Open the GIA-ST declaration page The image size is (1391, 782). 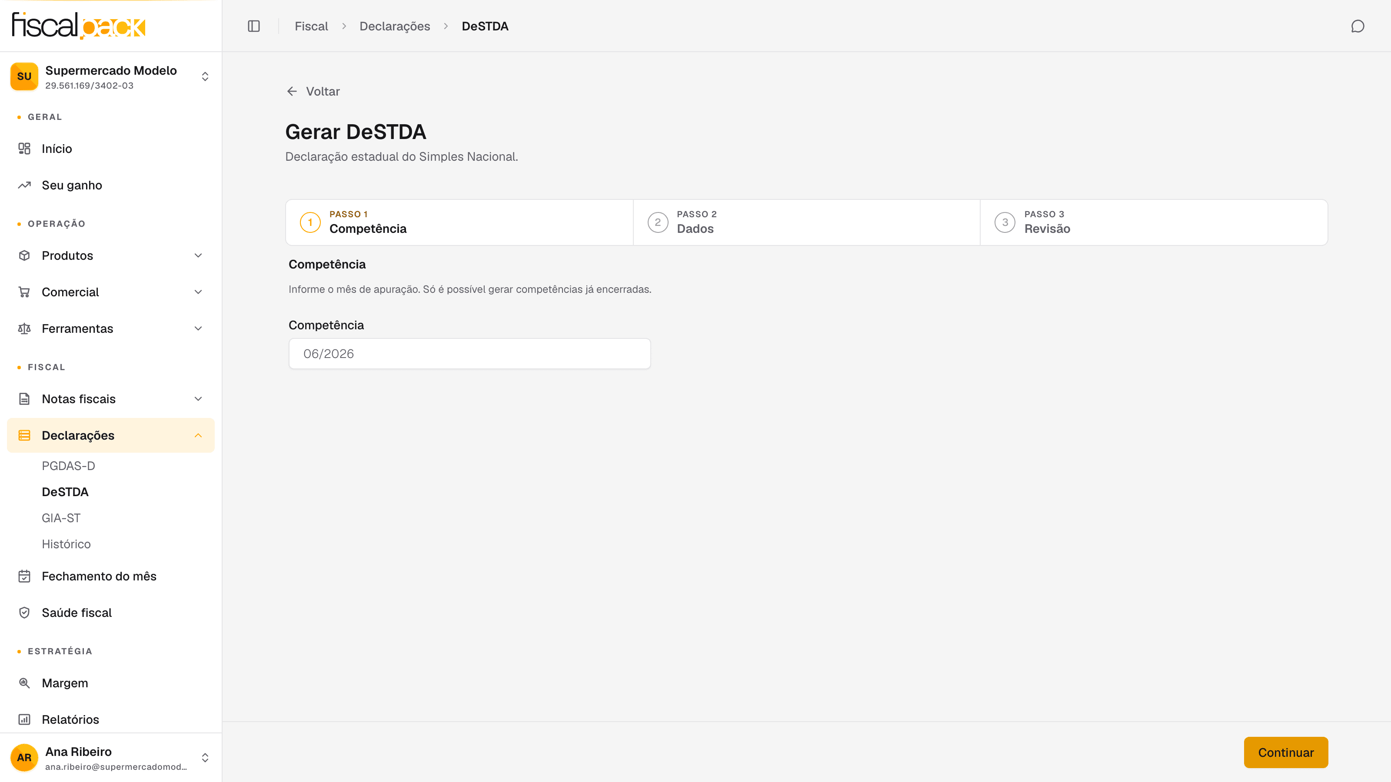(x=61, y=518)
